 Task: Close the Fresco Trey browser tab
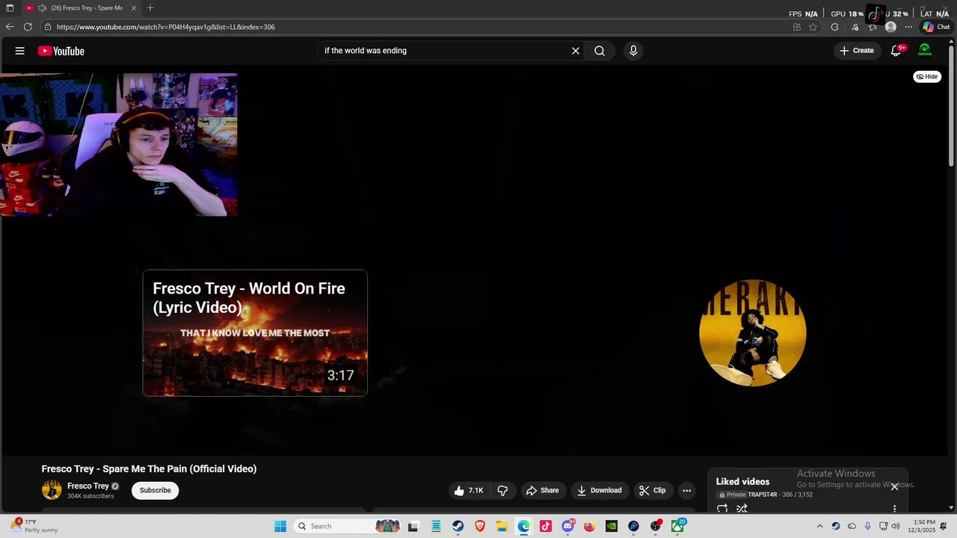(134, 8)
